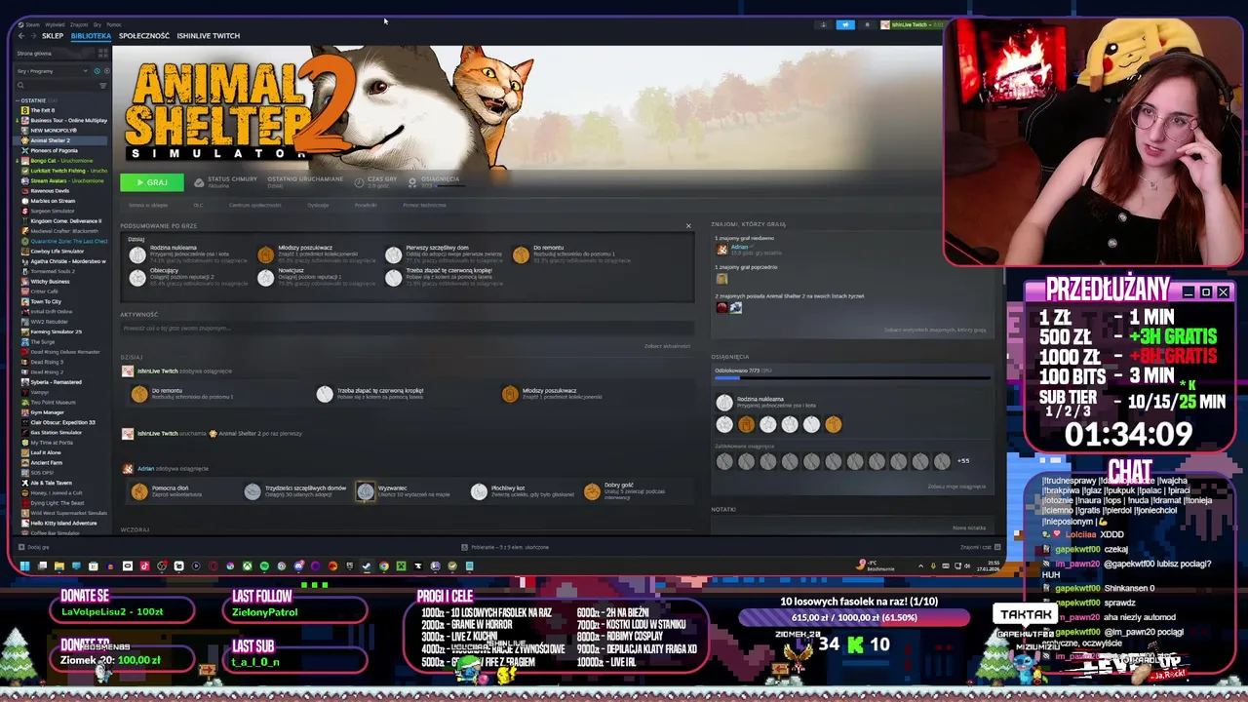This screenshot has height=702, width=1248.
Task: Open the Chrome taskbar icon
Action: click(x=383, y=565)
